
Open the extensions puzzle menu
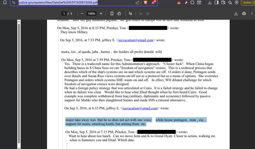pos(192,3)
